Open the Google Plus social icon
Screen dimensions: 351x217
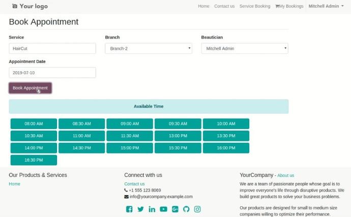175,209
